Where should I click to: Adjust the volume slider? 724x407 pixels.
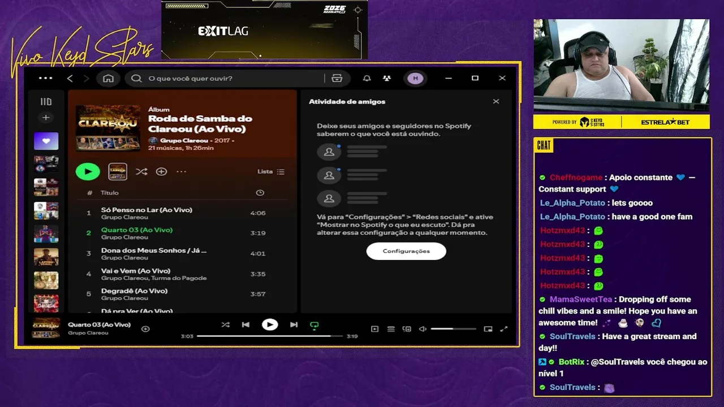point(454,329)
